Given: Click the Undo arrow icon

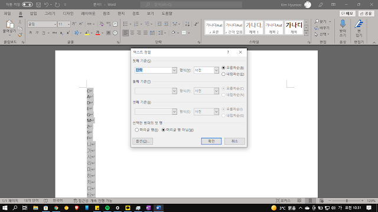Looking at the screenshot, I should (46, 5).
